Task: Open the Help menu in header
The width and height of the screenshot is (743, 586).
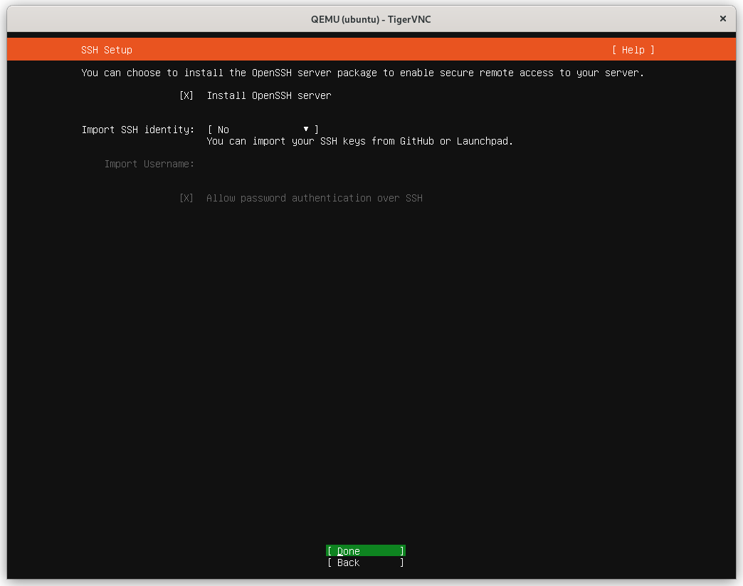Action: (x=633, y=50)
